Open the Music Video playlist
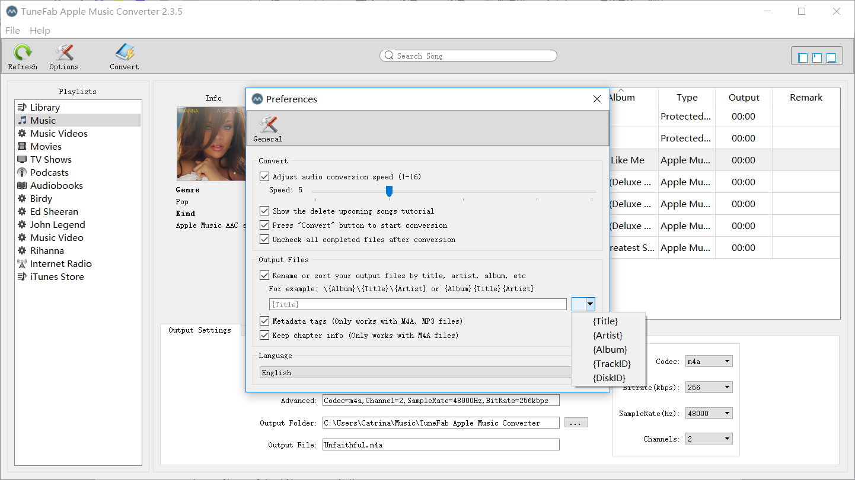Image resolution: width=855 pixels, height=480 pixels. tap(78, 237)
